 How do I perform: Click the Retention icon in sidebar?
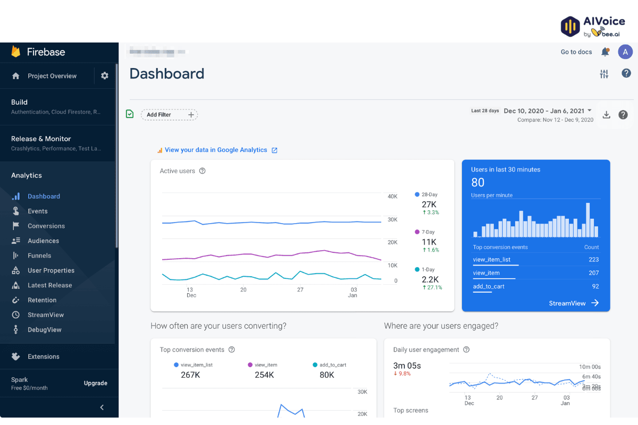coord(16,300)
